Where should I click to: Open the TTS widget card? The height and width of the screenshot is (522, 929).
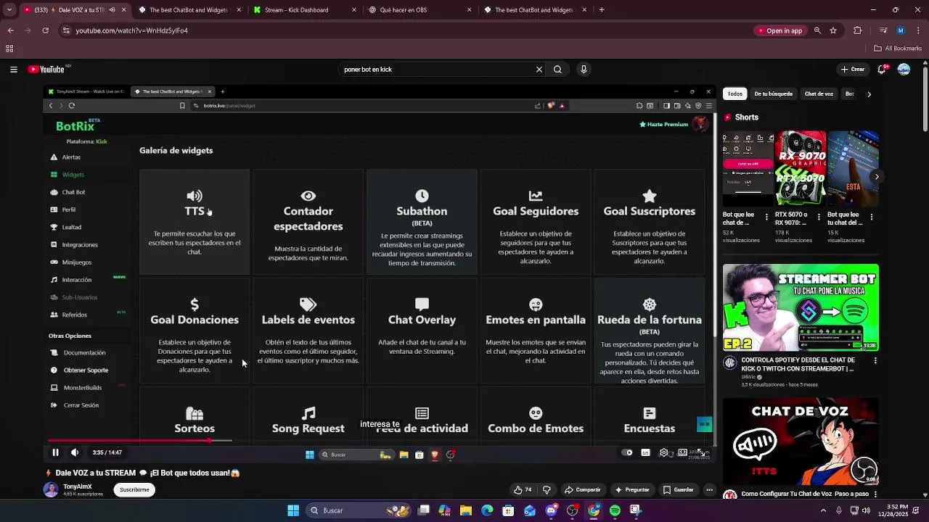point(195,222)
